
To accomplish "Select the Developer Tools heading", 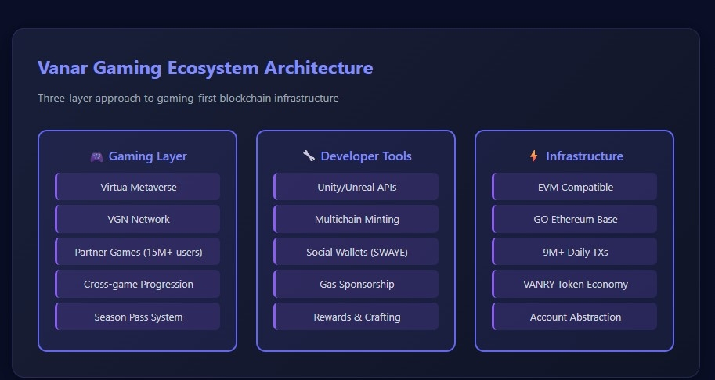I will tap(367, 156).
